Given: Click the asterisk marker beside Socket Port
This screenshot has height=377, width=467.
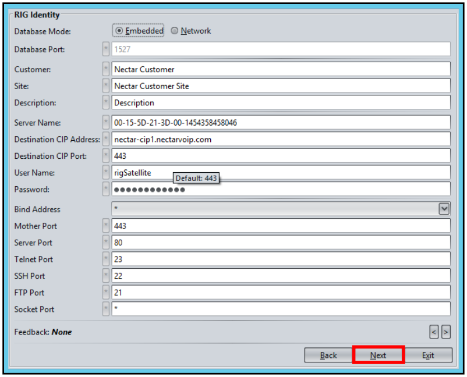Looking at the screenshot, I should click(106, 309).
